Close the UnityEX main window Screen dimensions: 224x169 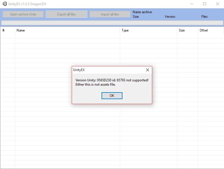click(218, 4)
